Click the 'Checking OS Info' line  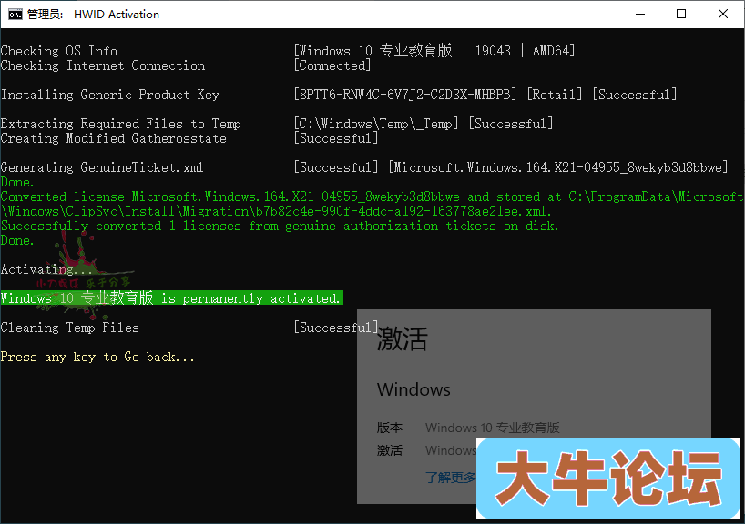[x=59, y=51]
